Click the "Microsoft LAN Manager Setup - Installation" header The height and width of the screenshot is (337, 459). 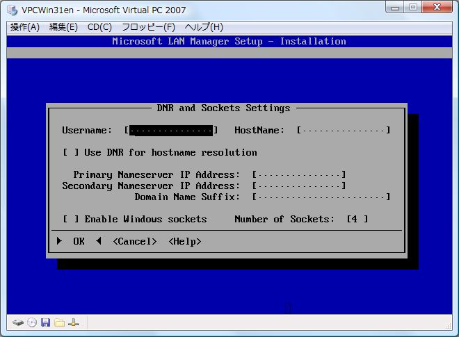pos(229,42)
